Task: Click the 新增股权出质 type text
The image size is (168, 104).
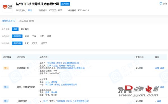Action: [x=23, y=68]
